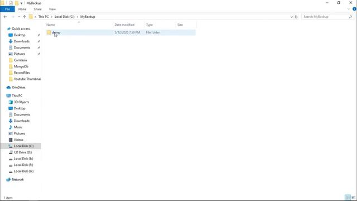Open pinned Downloads under Quick access
Screen dimensions: 357x201
[22, 41]
